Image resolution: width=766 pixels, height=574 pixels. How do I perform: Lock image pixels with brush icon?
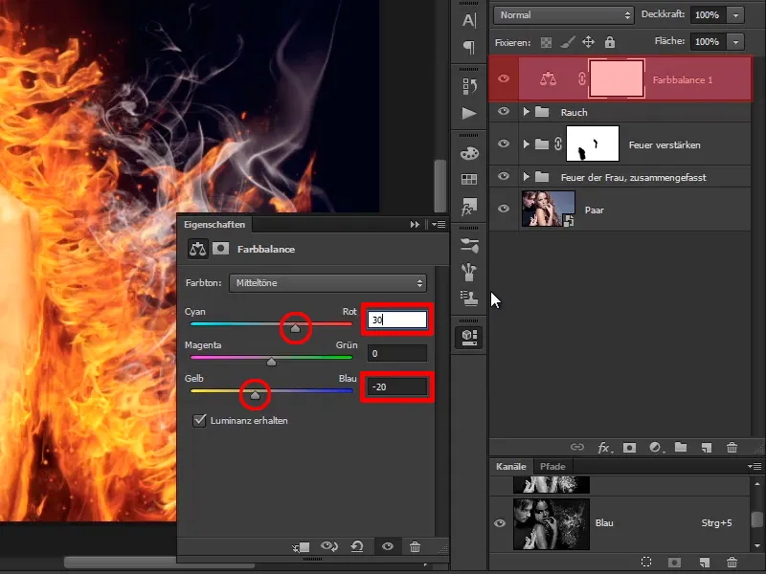coord(567,42)
